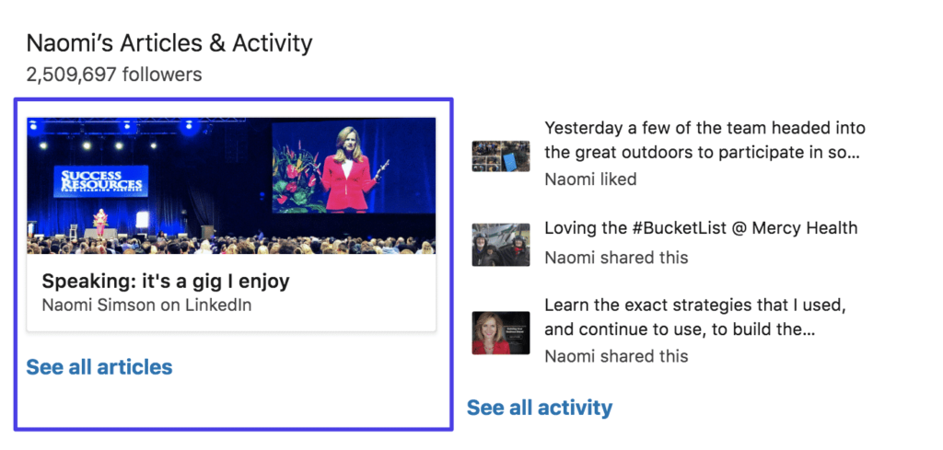Click "Naomi Simson on LinkedIn" byline

tap(146, 305)
